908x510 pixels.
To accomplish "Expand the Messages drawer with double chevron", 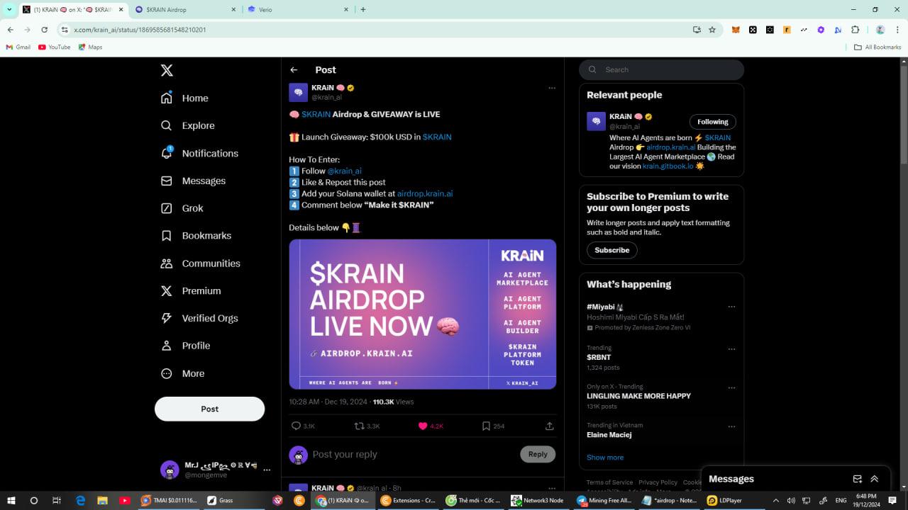I will 875,479.
